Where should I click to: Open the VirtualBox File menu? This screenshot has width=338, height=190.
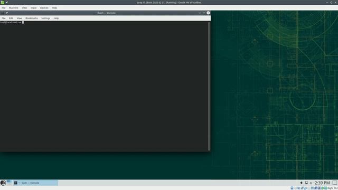pyautogui.click(x=4, y=8)
